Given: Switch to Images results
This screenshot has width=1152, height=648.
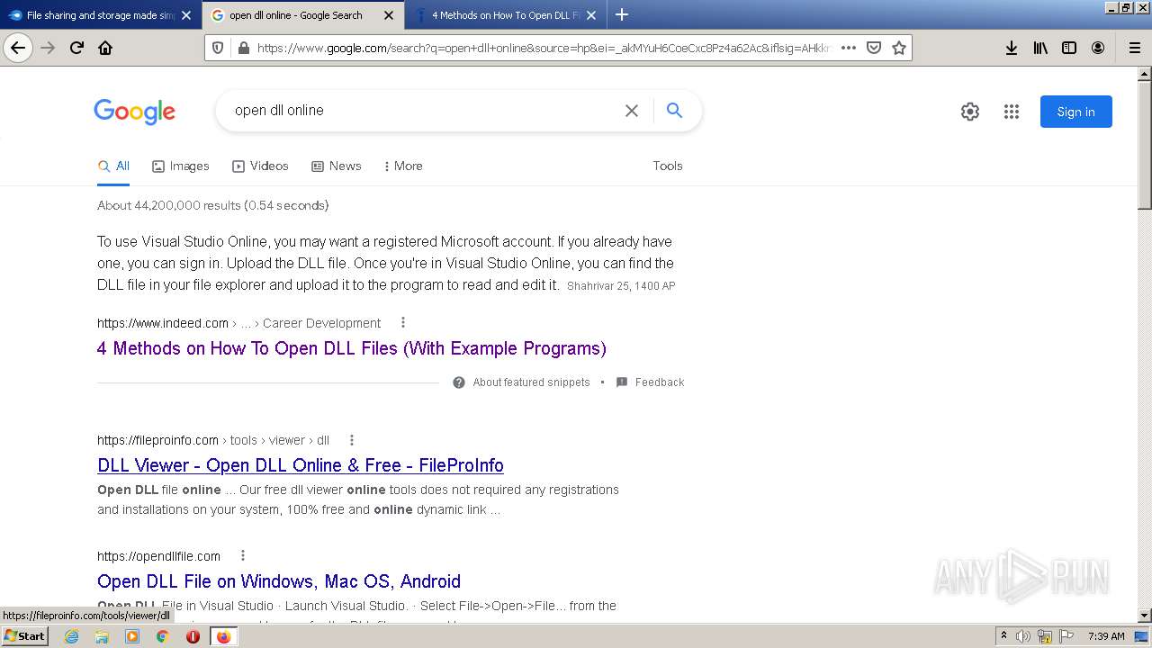Looking at the screenshot, I should coord(180,166).
